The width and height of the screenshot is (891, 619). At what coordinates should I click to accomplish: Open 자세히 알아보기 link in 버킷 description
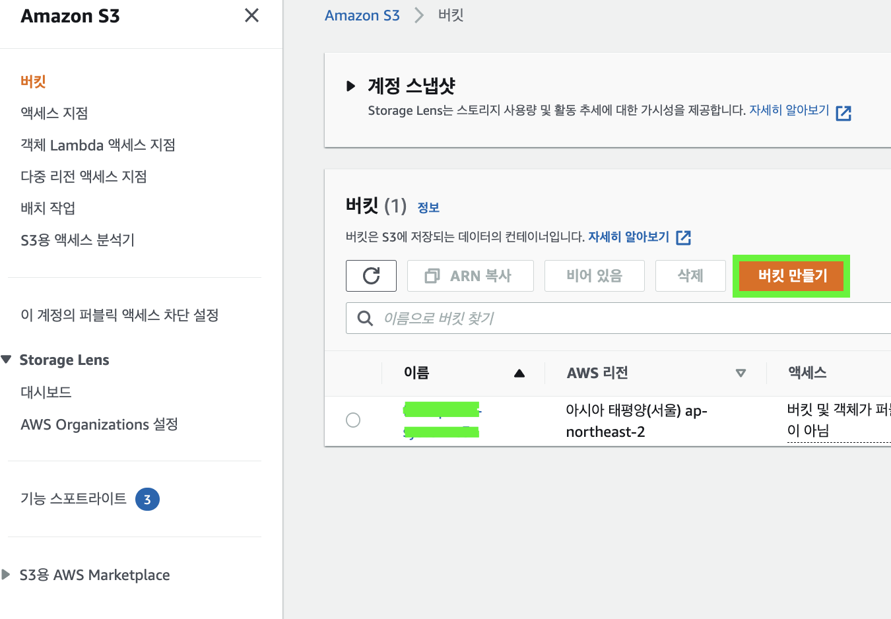tap(628, 237)
